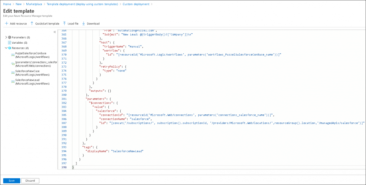Screen dimensions: 366x185
Task: Navigate to Template deployment breadcrumb
Action: tap(82, 4)
